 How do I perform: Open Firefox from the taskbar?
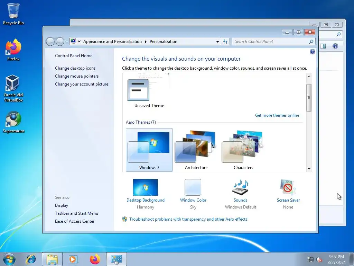pyautogui.click(x=95, y=259)
